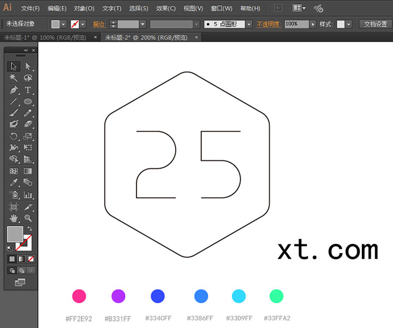393x328 pixels.
Task: Pick the Ellipse tool
Action: [x=28, y=101]
